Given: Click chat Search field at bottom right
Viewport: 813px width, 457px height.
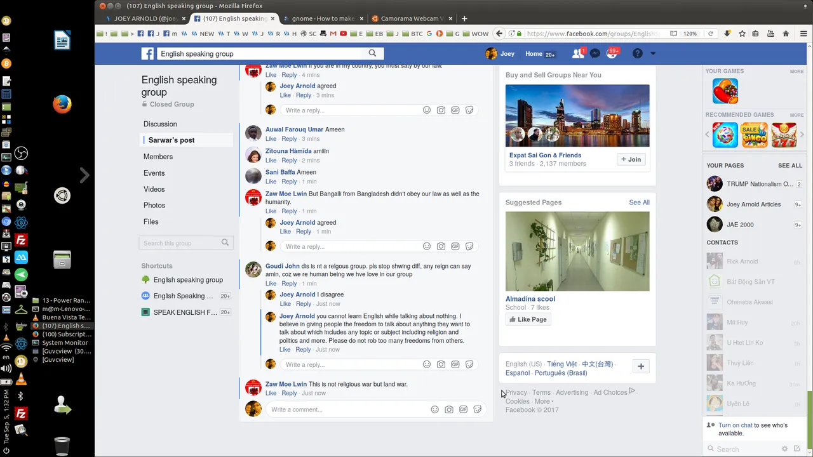Looking at the screenshot, I should (x=743, y=449).
